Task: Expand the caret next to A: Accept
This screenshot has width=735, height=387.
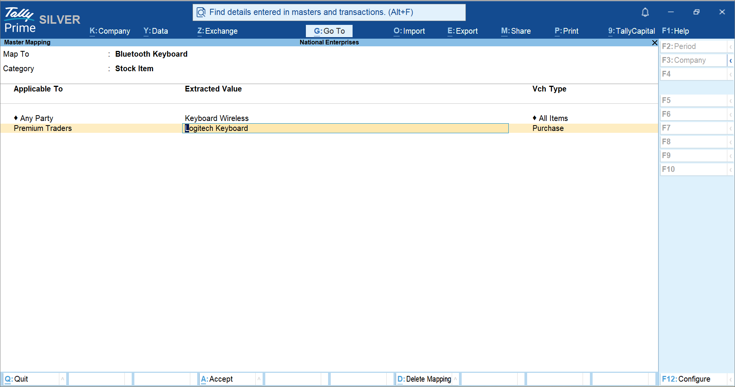Action: click(x=259, y=379)
